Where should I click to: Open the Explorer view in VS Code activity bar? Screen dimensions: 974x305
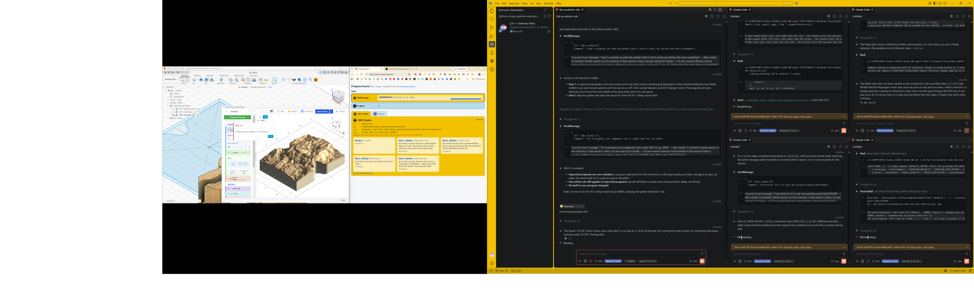coord(492,11)
